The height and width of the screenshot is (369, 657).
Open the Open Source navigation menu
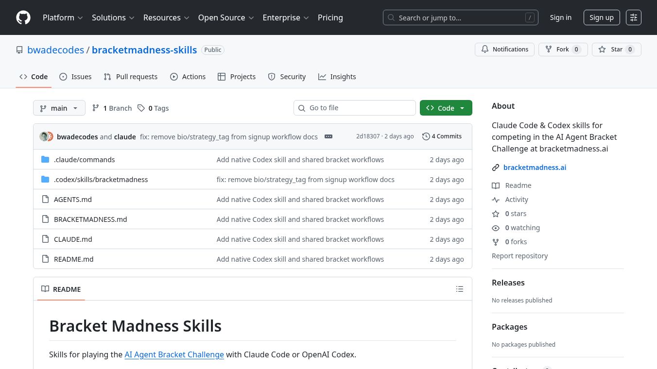click(226, 17)
